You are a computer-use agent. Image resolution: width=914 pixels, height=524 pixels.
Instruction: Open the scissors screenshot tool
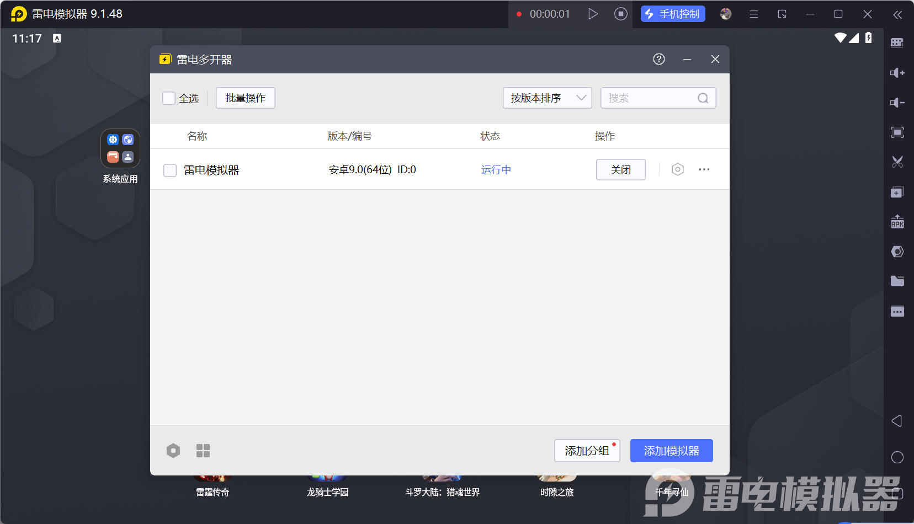coord(897,162)
